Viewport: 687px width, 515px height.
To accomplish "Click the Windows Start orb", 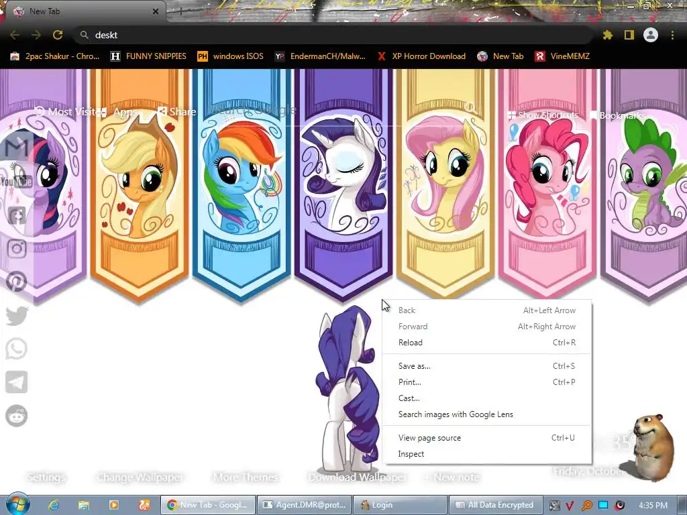I will (17, 504).
